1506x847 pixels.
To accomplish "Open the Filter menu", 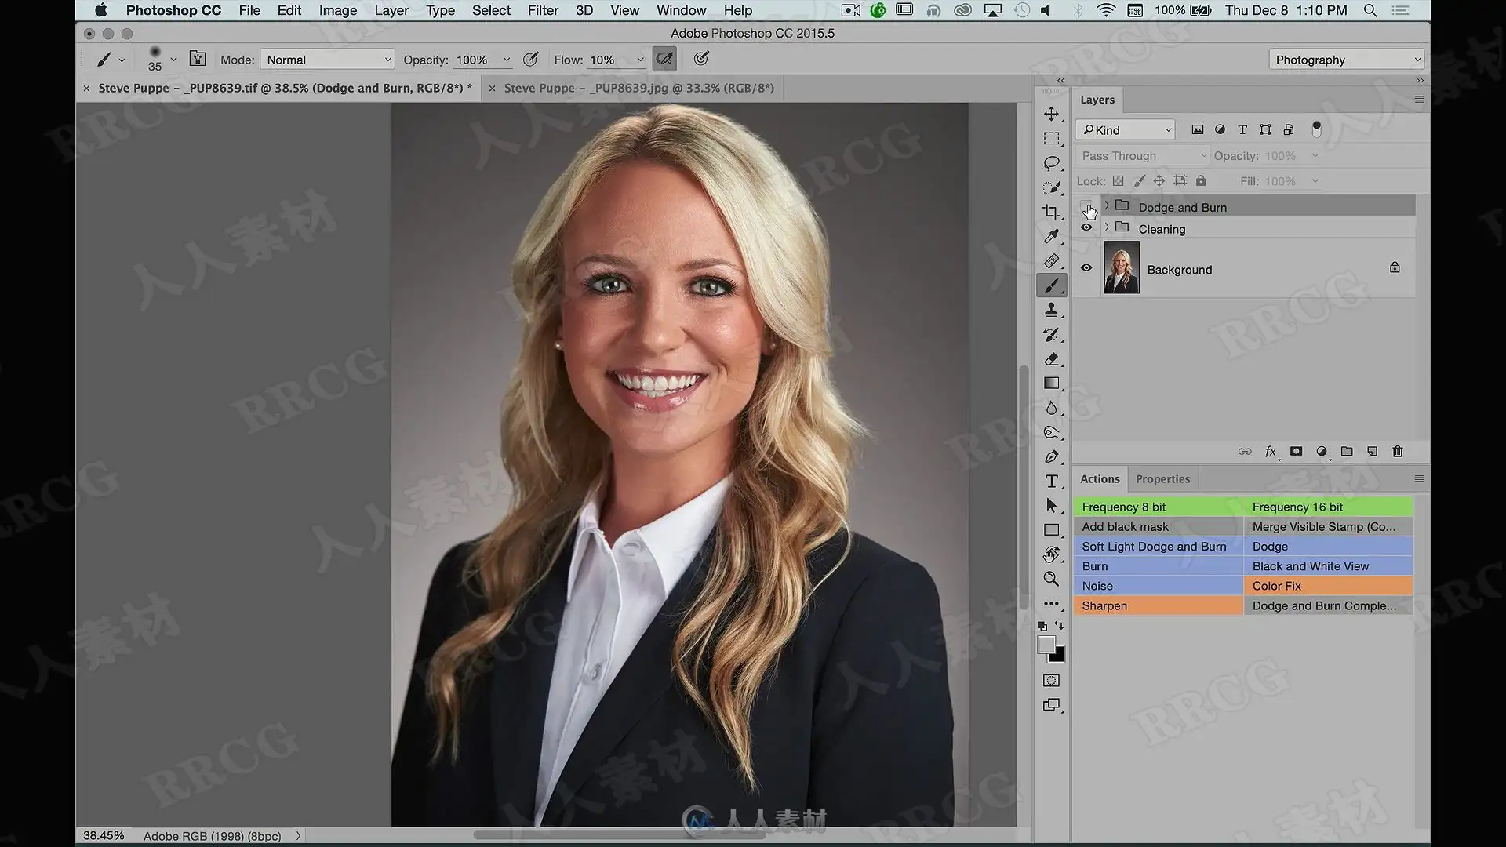I will [543, 10].
